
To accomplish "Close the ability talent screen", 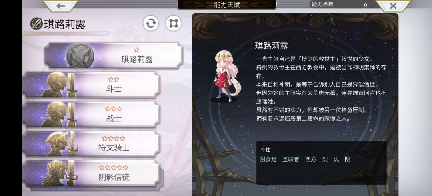I will coord(393,6).
